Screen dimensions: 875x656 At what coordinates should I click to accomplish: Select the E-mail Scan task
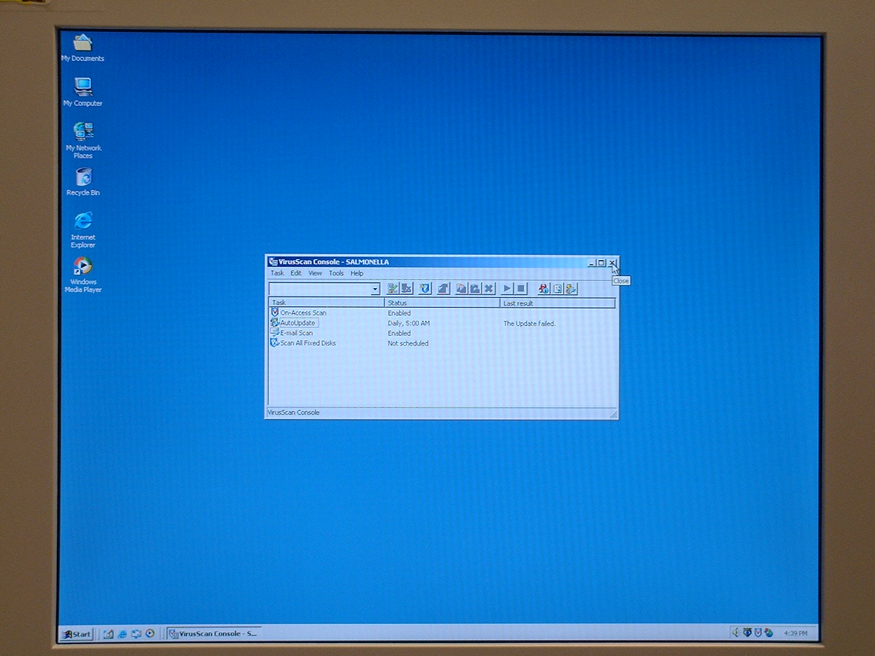pos(296,333)
